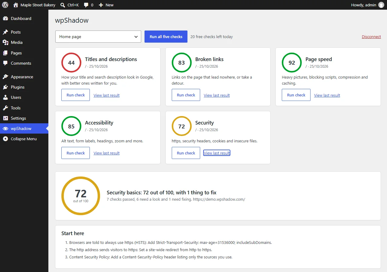Click the WordPress logo icon
387x272 pixels.
[5, 5]
